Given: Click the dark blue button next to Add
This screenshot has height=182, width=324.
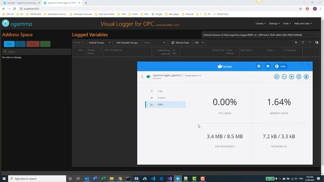Looking at the screenshot, I should 20,44.
